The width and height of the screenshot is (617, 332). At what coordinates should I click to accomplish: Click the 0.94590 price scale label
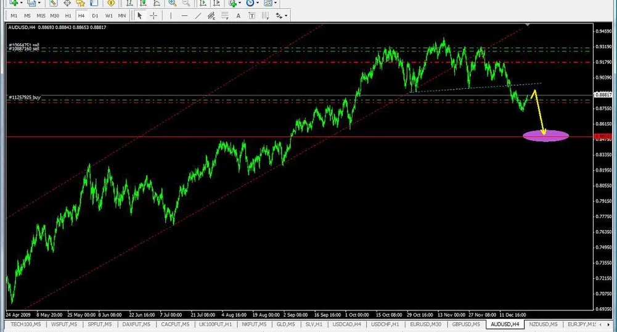(603, 31)
